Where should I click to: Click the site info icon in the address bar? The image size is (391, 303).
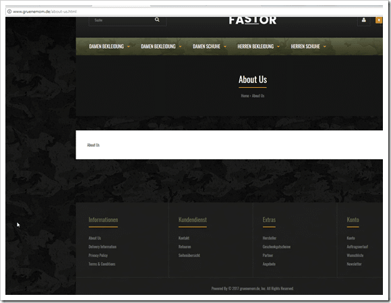coord(9,11)
